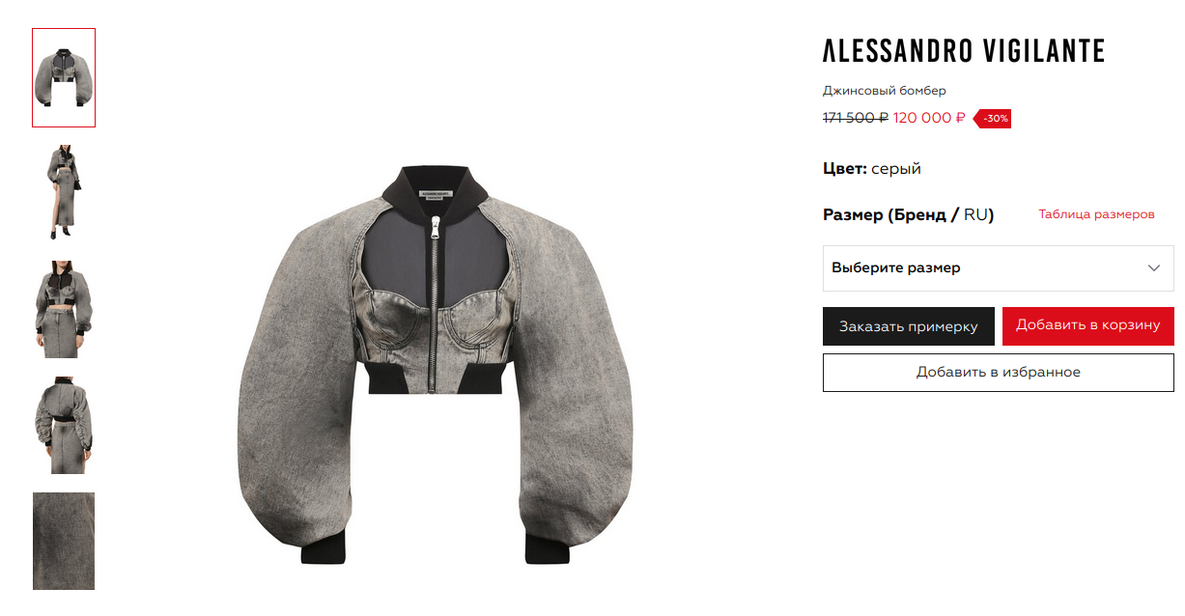Open the Таблица размеров size chart
The image size is (1185, 616).
tap(1096, 214)
